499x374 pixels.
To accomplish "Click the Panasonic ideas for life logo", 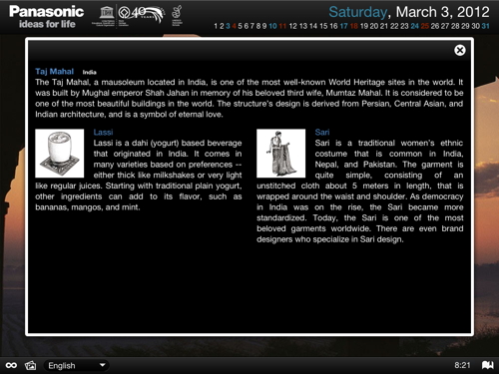I will tap(46, 17).
